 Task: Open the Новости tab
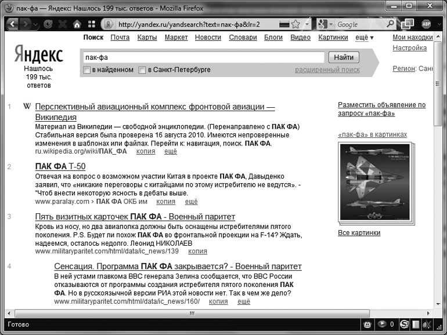click(x=208, y=37)
